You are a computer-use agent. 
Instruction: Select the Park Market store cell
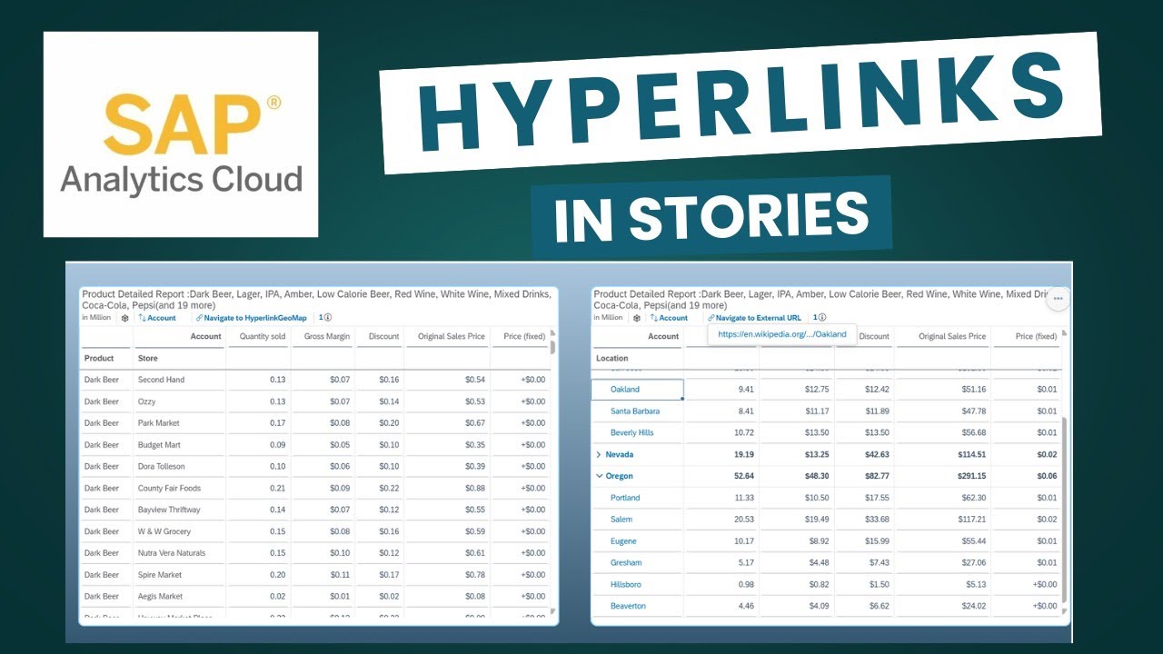click(159, 423)
